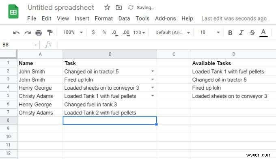Open dropdown for Changed oil in tractor 5
The width and height of the screenshot is (276, 159).
click(153, 71)
